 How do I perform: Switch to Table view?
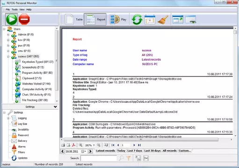(x=74, y=20)
